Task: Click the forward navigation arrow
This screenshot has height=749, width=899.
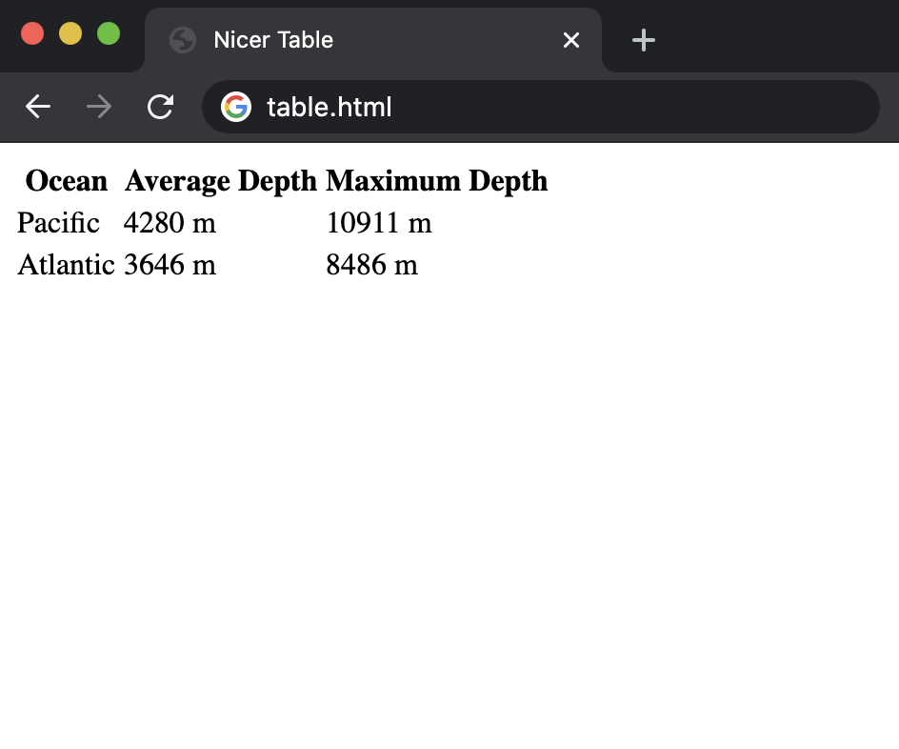Action: (99, 107)
